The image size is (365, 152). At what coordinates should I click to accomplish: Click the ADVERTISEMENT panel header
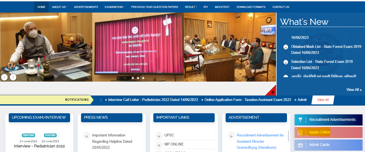point(256,118)
